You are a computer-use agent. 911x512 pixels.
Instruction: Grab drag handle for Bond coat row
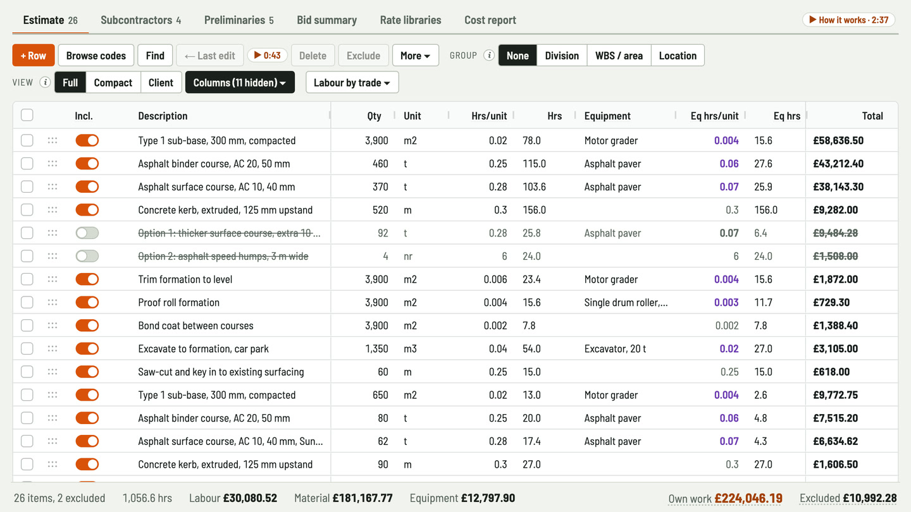[53, 326]
